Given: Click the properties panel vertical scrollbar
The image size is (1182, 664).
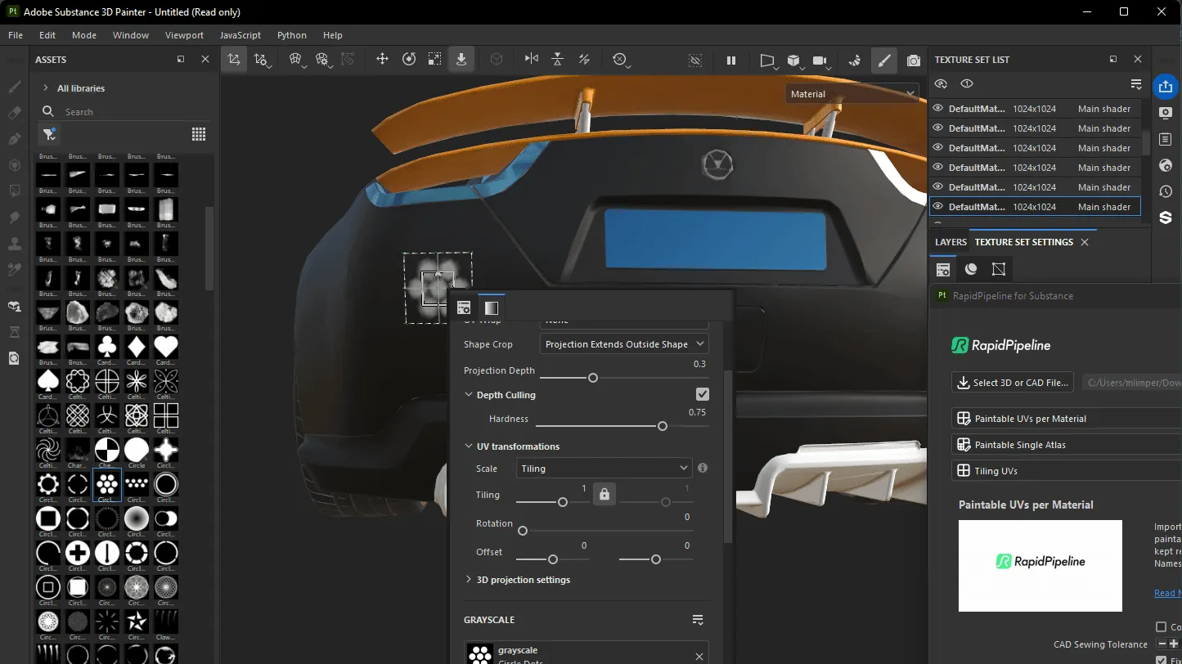Looking at the screenshot, I should [x=728, y=456].
